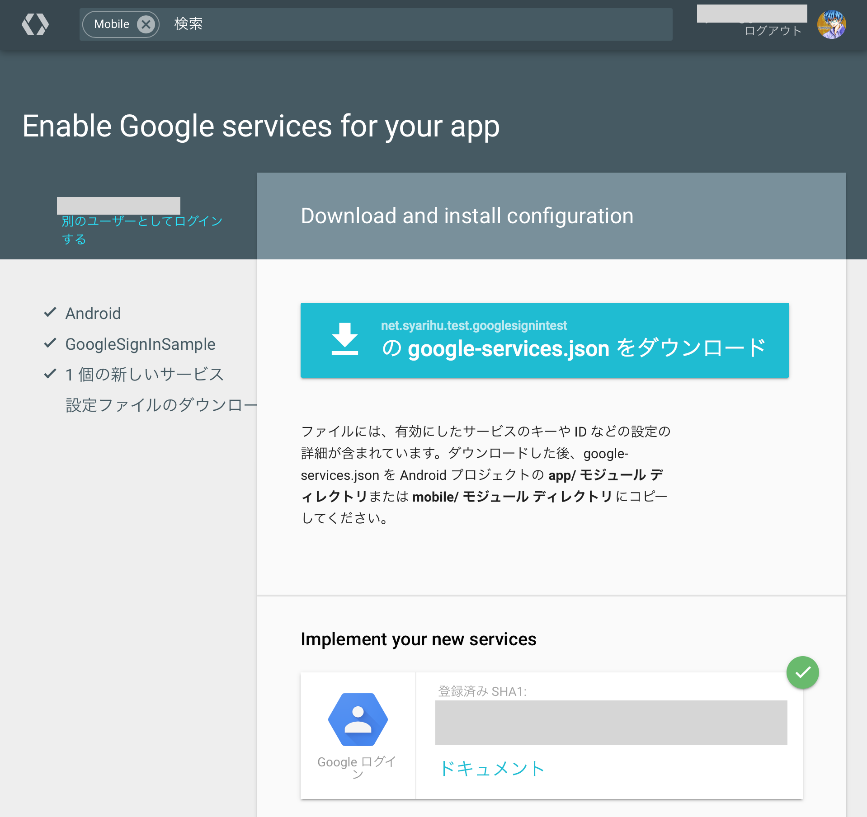Click the checkmark beside 1 個の新しいサービス
The width and height of the screenshot is (867, 817).
[50, 373]
